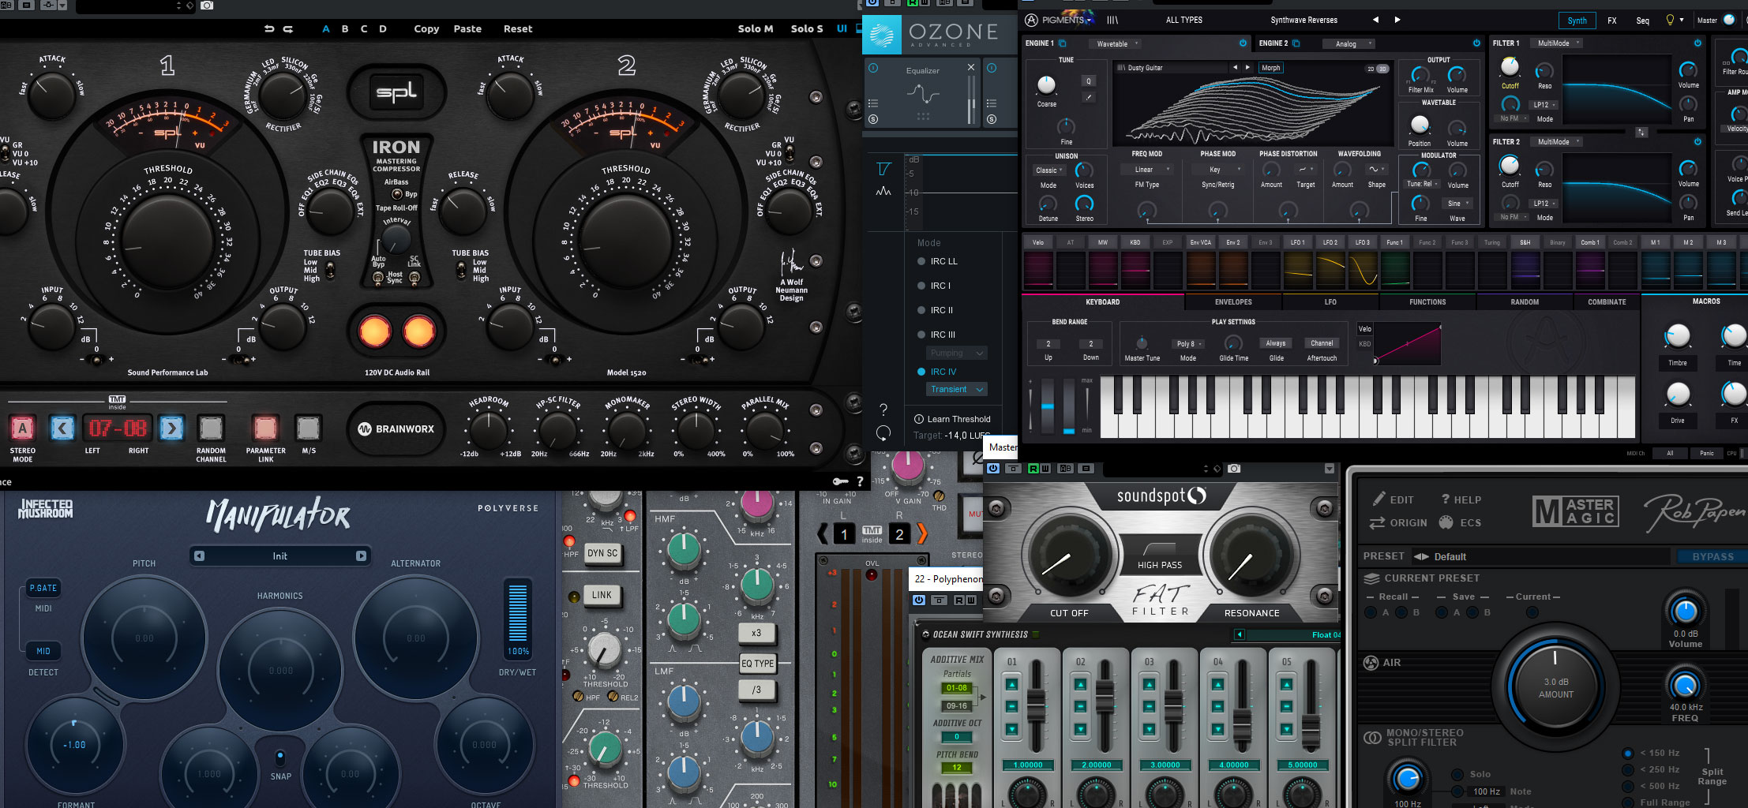
Task: Open the question mark help in SPL Iron
Action: click(x=860, y=481)
